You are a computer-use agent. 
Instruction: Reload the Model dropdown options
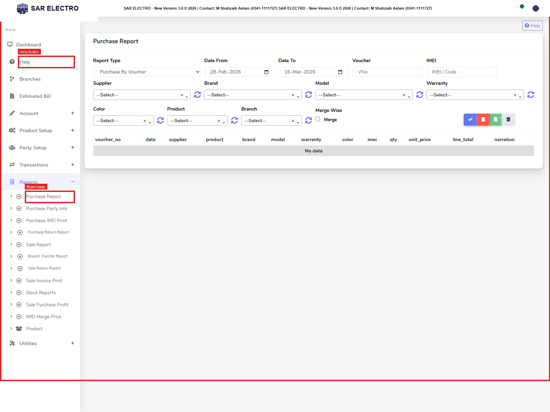420,95
